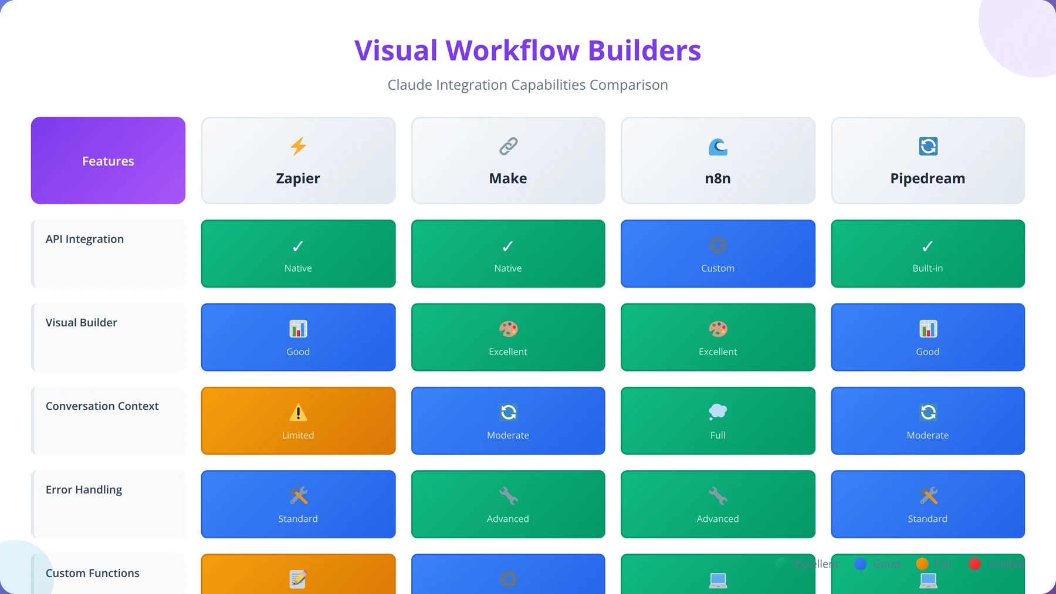The width and height of the screenshot is (1056, 594).
Task: Select the Pipedream column name
Action: tap(928, 178)
